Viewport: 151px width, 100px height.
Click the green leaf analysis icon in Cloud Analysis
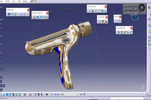coord(125,32)
